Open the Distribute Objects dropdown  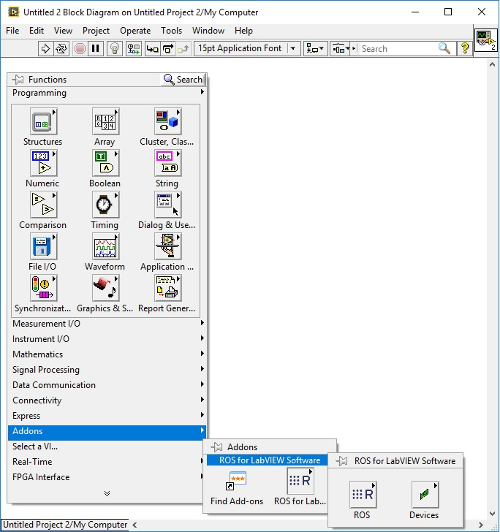point(341,49)
